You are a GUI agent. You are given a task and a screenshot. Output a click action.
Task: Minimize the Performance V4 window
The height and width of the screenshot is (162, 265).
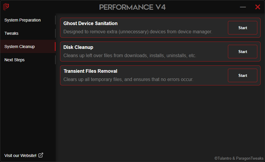243,7
